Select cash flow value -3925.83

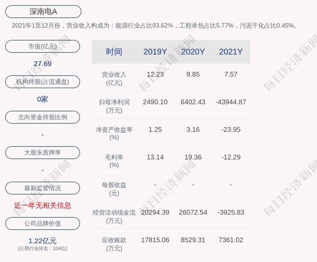point(231,212)
